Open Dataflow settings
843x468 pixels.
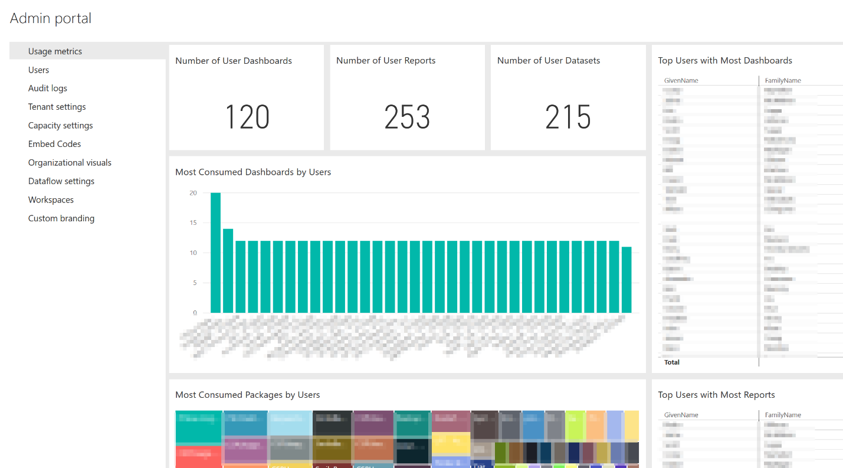point(61,181)
